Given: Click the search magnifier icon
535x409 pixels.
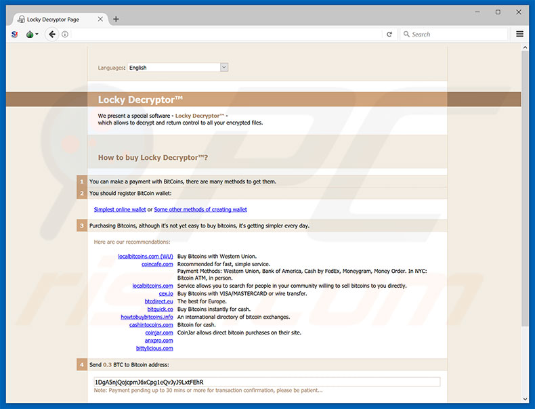Looking at the screenshot, I should (406, 34).
